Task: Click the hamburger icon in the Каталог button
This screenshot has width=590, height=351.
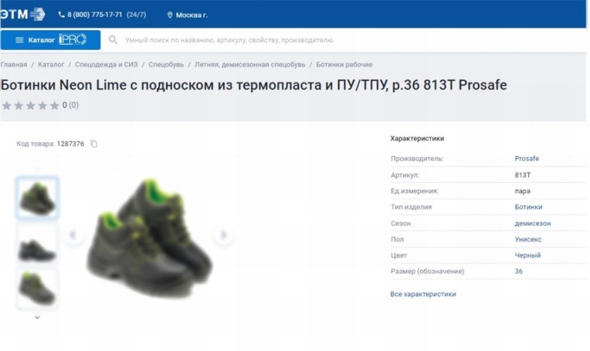Action: tap(19, 40)
